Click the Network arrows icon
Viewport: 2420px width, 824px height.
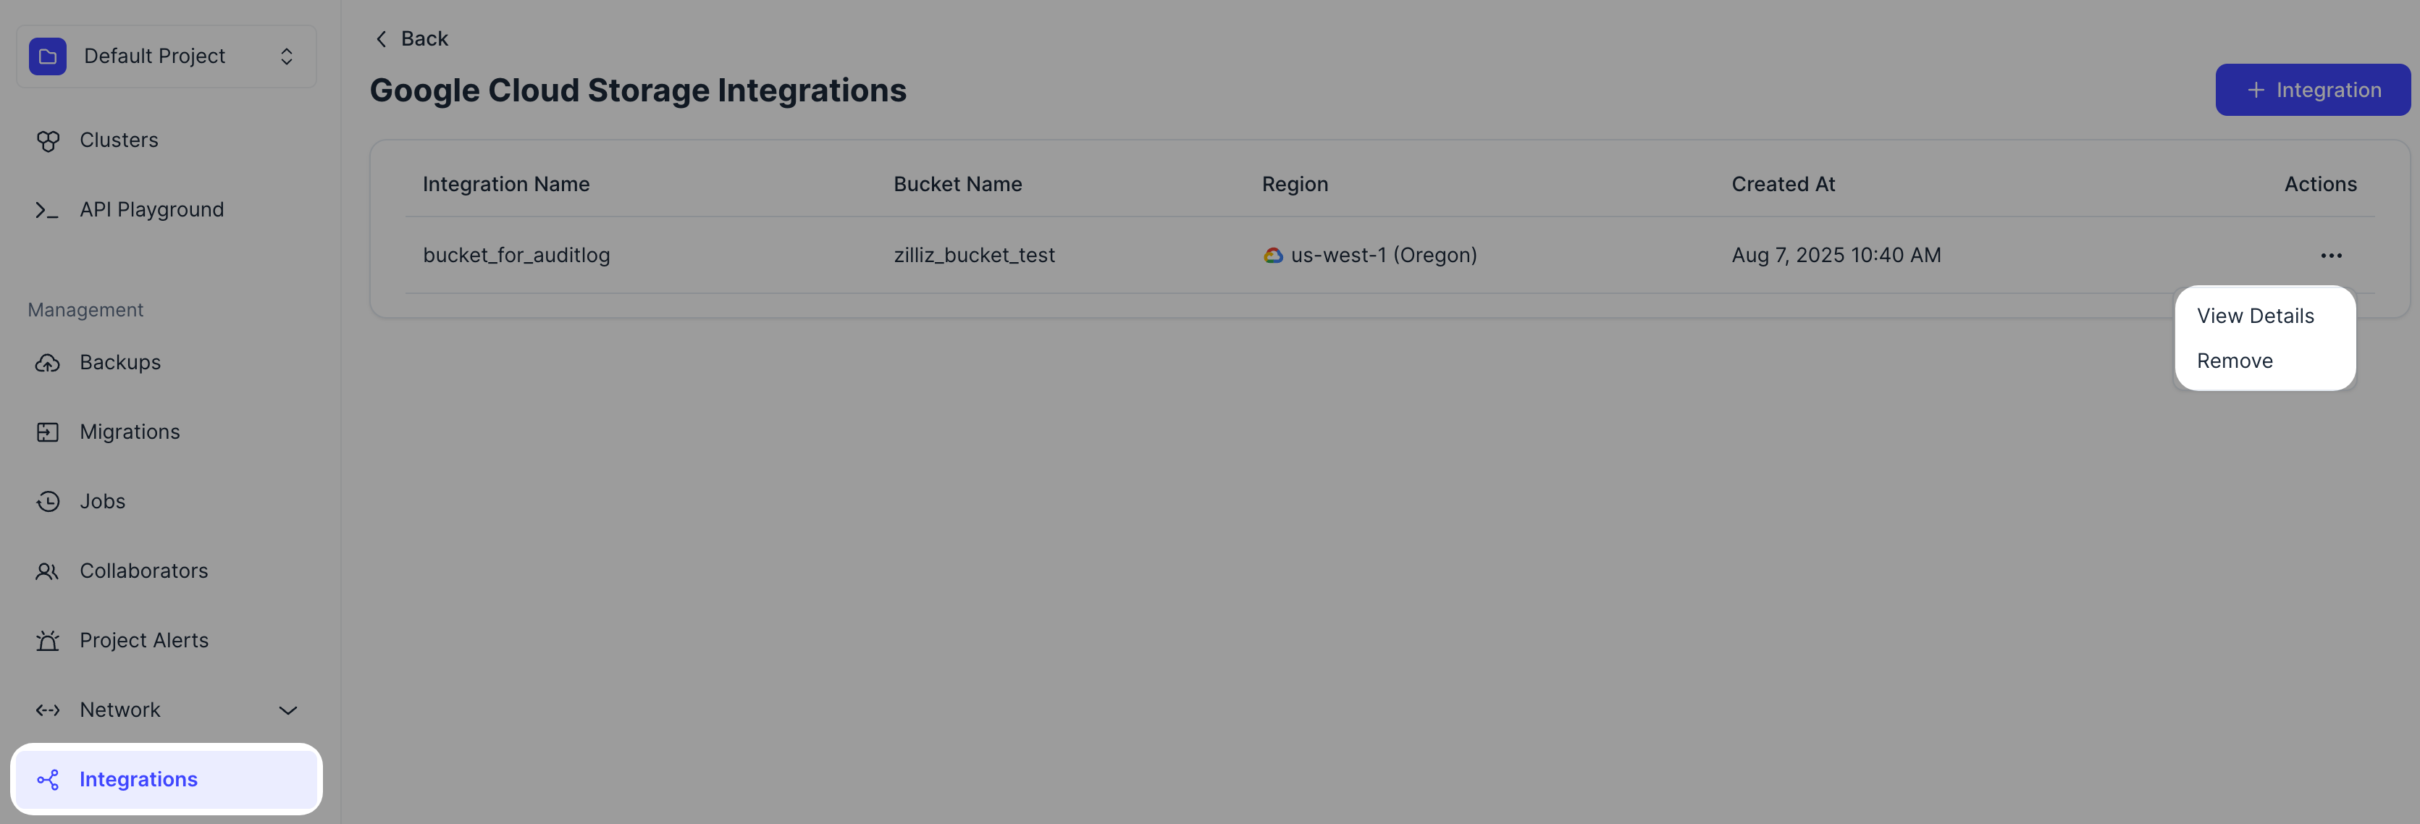point(48,710)
